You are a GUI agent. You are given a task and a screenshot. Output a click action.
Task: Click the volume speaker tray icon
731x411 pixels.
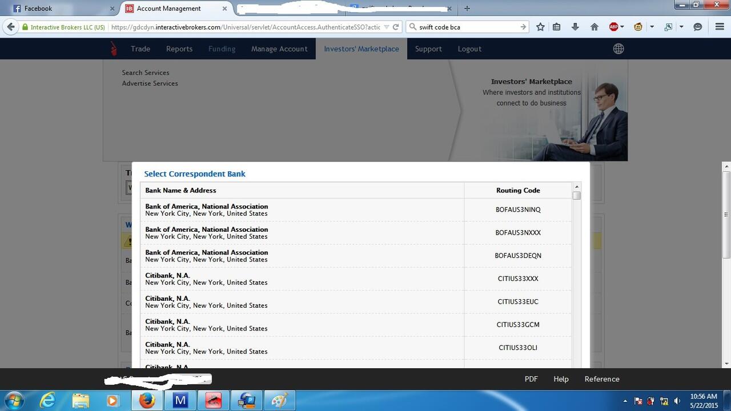coord(677,401)
